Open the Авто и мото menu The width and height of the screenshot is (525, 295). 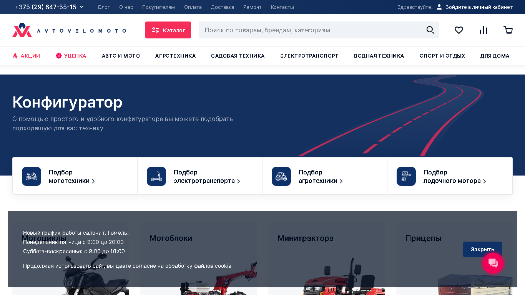[121, 56]
